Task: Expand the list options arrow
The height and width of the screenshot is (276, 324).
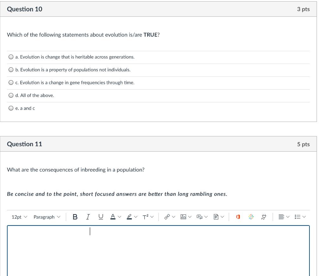Action: pyautogui.click(x=304, y=217)
